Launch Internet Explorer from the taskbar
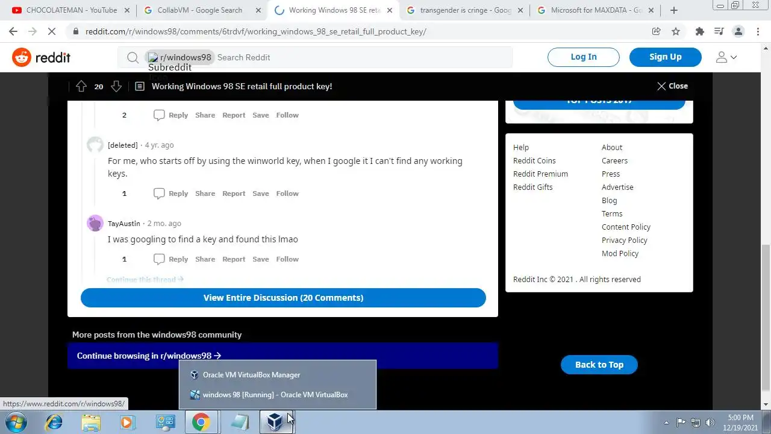Viewport: 771px width, 434px height. [54, 422]
